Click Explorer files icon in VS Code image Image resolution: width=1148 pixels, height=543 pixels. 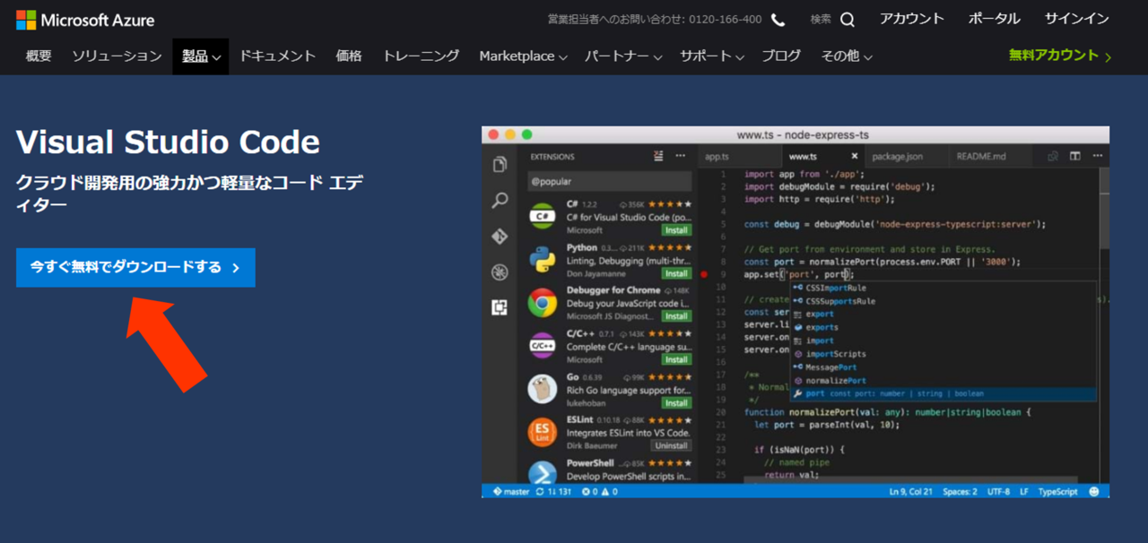[x=500, y=164]
